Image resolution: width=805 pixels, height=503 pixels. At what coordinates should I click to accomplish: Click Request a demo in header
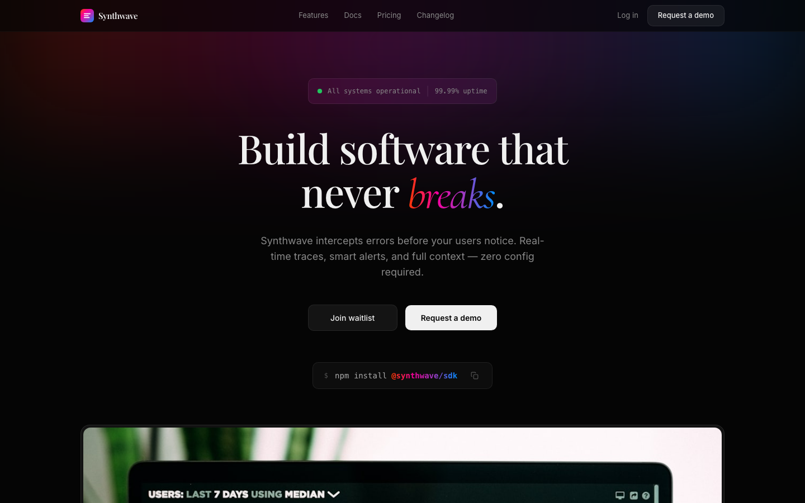(x=685, y=16)
